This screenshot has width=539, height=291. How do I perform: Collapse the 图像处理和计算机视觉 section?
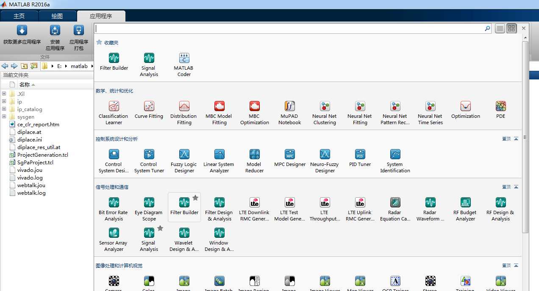click(516, 266)
